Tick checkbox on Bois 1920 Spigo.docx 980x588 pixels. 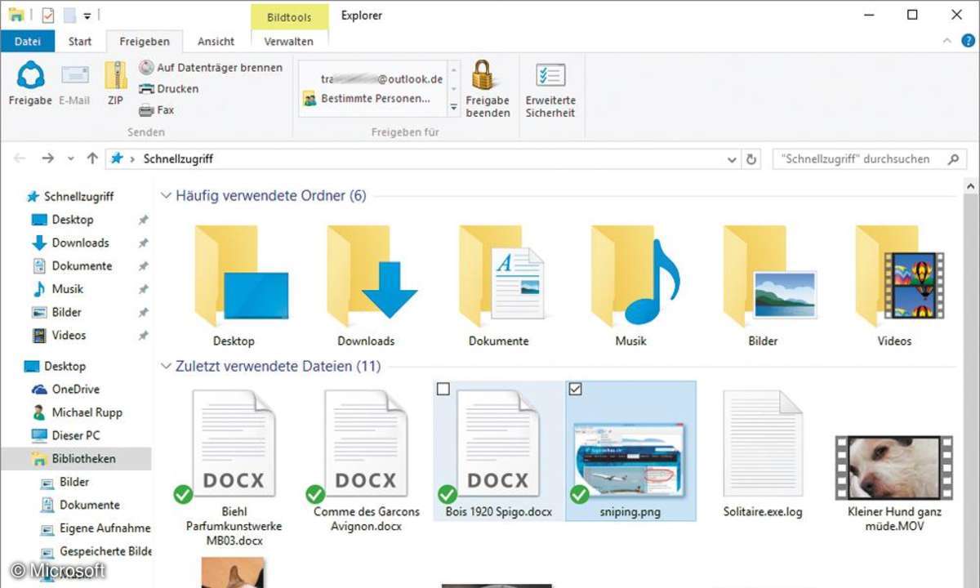coord(443,390)
